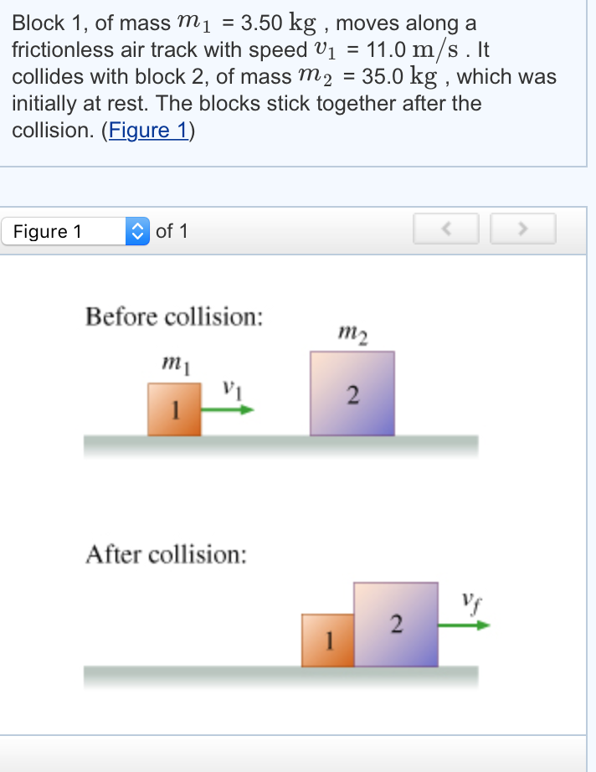Image resolution: width=596 pixels, height=772 pixels.
Task: Click the next figure chevron icon
Action: click(523, 229)
